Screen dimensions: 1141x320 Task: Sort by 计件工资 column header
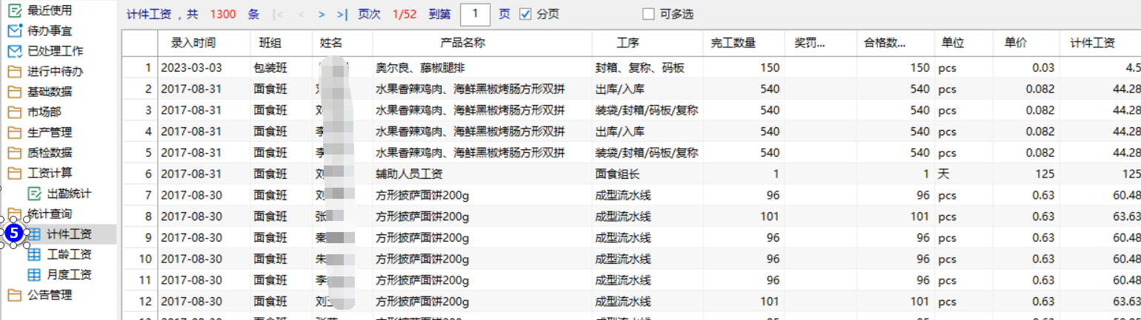(x=1092, y=43)
